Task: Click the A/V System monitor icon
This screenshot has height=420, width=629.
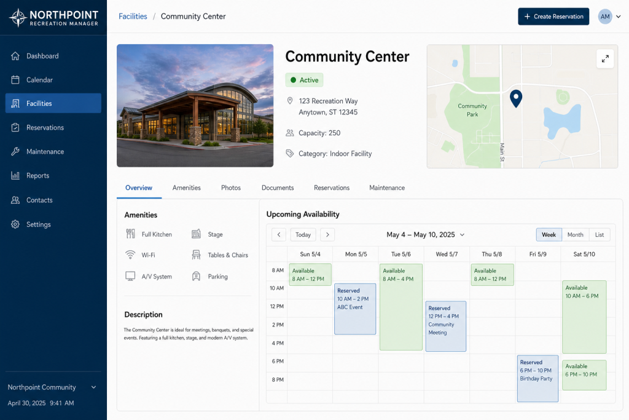Action: click(130, 276)
